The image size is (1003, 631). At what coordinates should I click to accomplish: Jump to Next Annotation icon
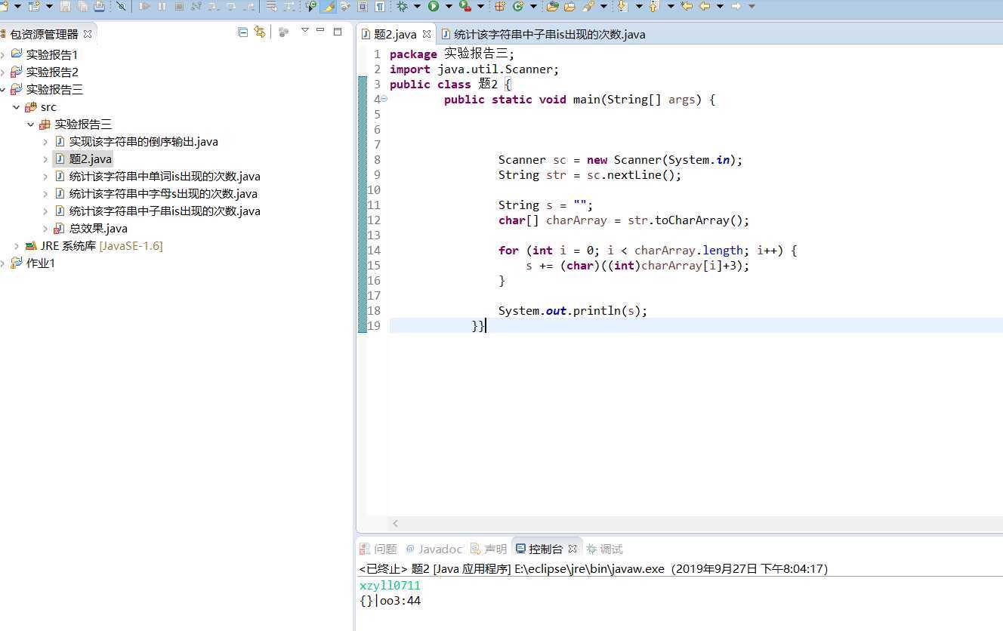coord(622,6)
